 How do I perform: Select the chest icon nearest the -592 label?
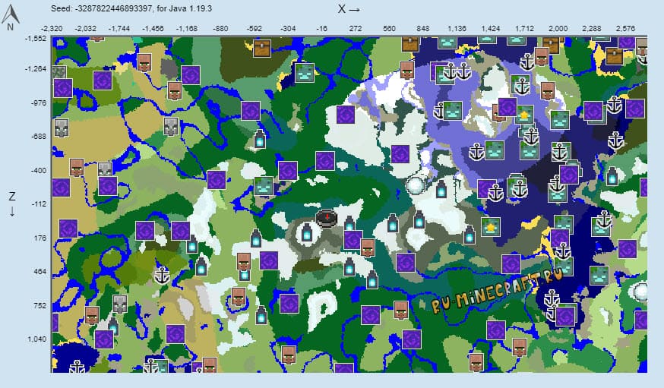[x=262, y=49]
